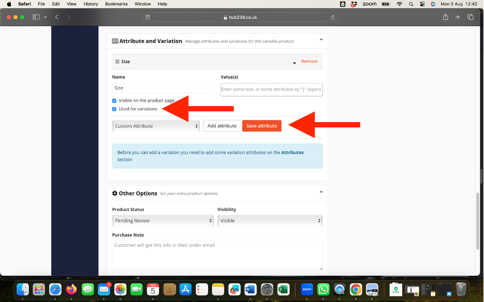Uncheck Visible on the product page

point(114,101)
